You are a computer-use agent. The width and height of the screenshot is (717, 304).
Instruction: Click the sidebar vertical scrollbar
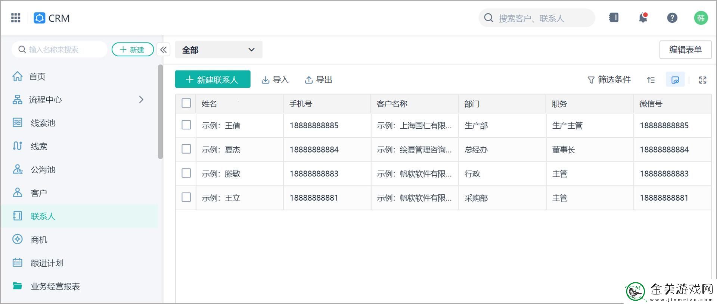pyautogui.click(x=160, y=112)
